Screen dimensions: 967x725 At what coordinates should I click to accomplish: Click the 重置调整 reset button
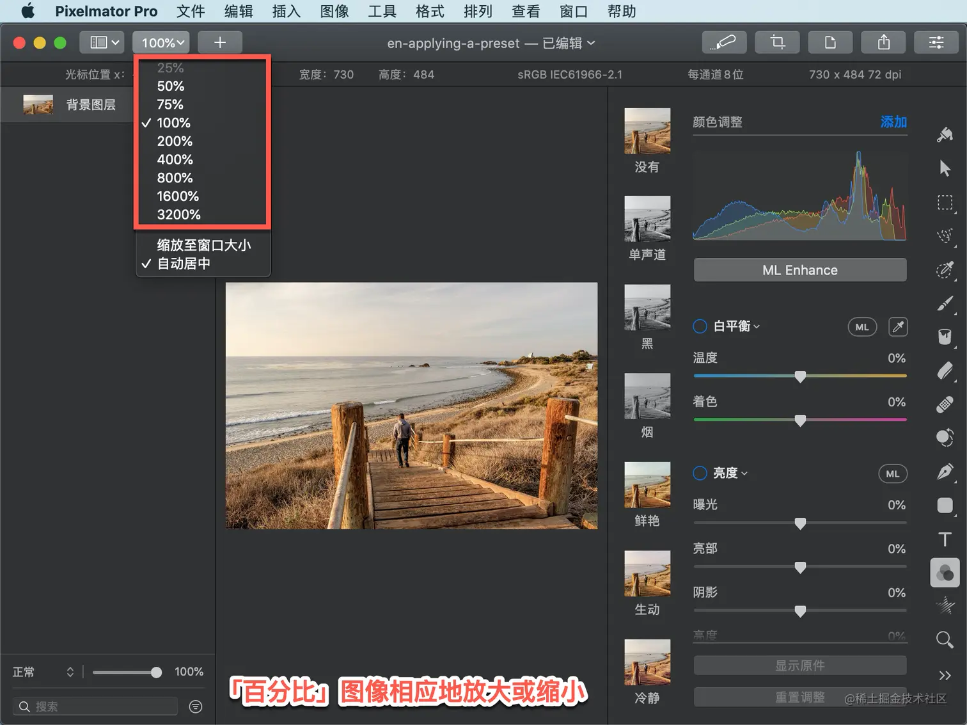800,697
